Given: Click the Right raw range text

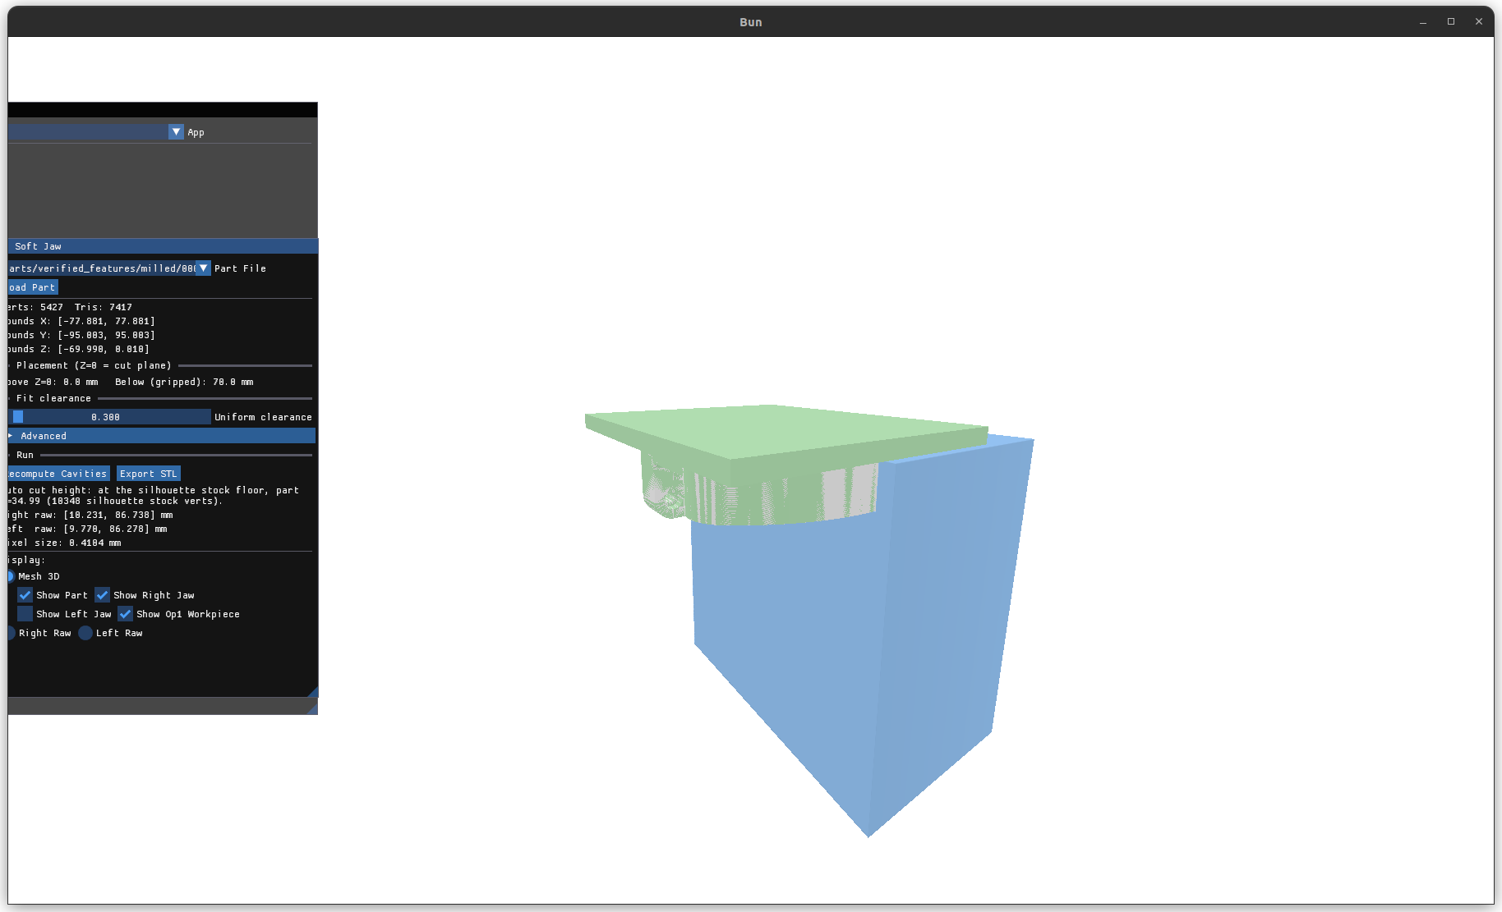Looking at the screenshot, I should [x=90, y=515].
